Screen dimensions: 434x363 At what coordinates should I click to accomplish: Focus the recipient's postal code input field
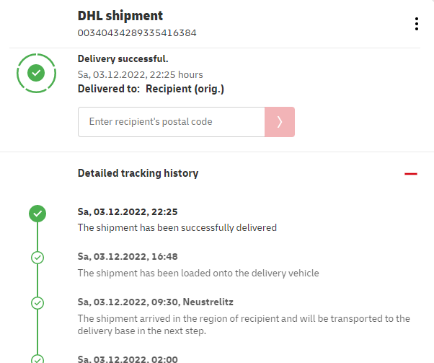point(172,122)
